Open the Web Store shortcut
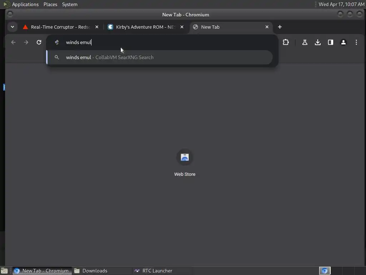The image size is (366, 275). (x=185, y=158)
